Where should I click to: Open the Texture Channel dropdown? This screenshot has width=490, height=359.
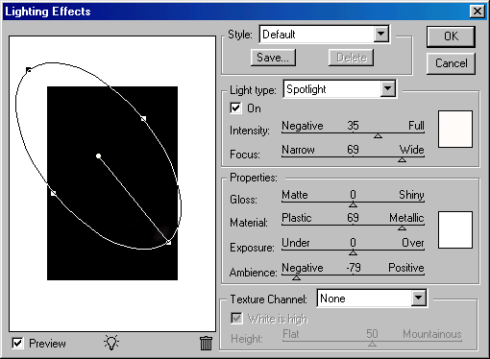[418, 299]
